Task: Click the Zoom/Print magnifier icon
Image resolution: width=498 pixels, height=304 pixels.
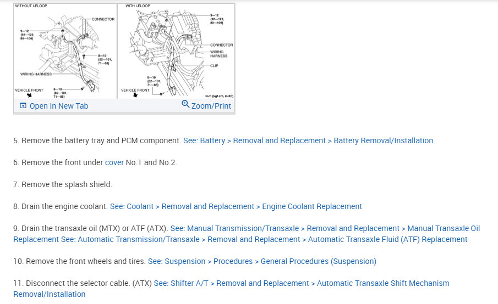Action: (185, 105)
